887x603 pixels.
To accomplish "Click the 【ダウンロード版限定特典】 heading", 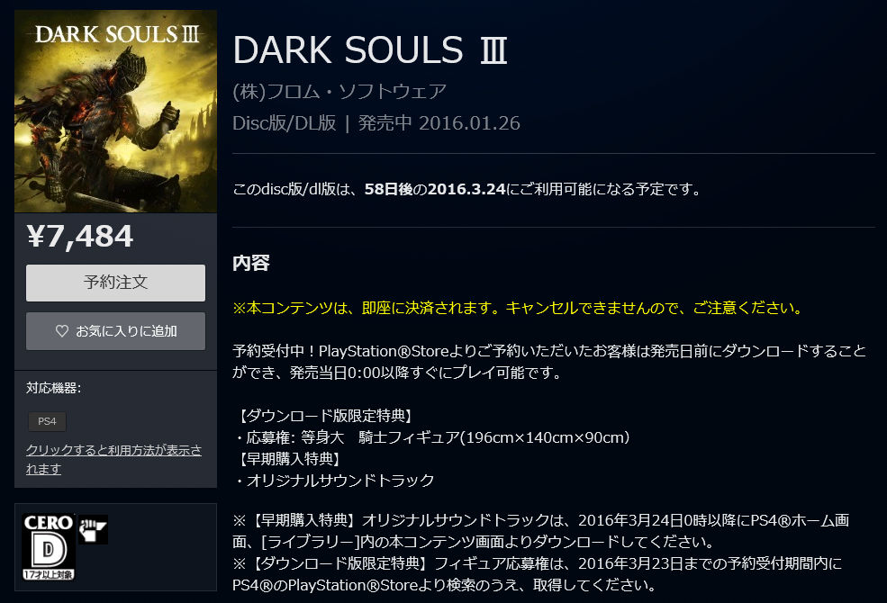I will point(325,416).
